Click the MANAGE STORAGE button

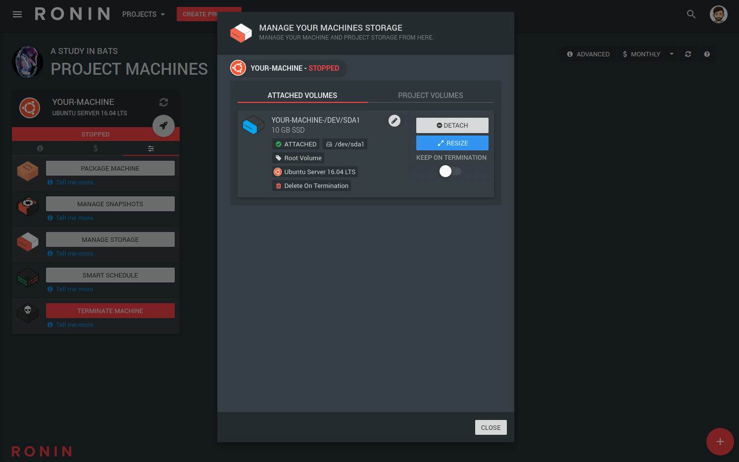pos(110,239)
